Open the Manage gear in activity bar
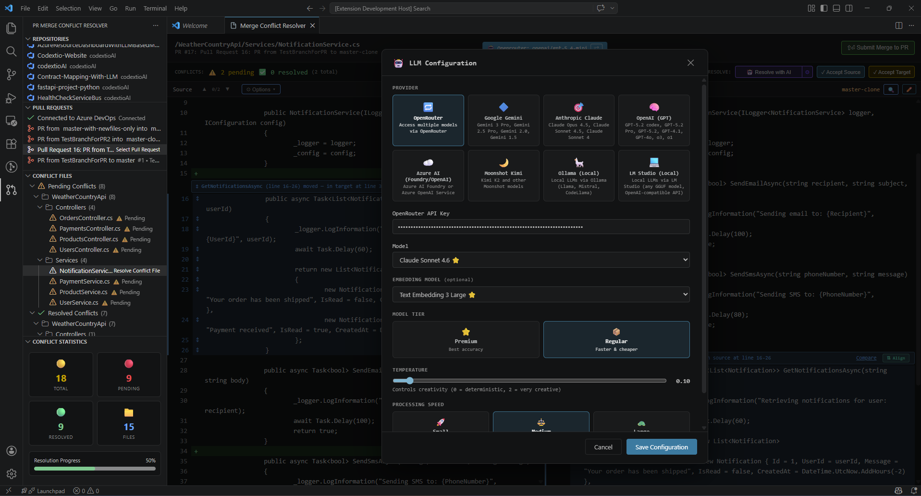Screen dimensions: 921x496 pyautogui.click(x=12, y=474)
